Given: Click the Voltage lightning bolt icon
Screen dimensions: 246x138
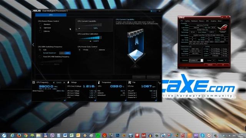Looking at the screenshot, I should (x=68, y=82).
